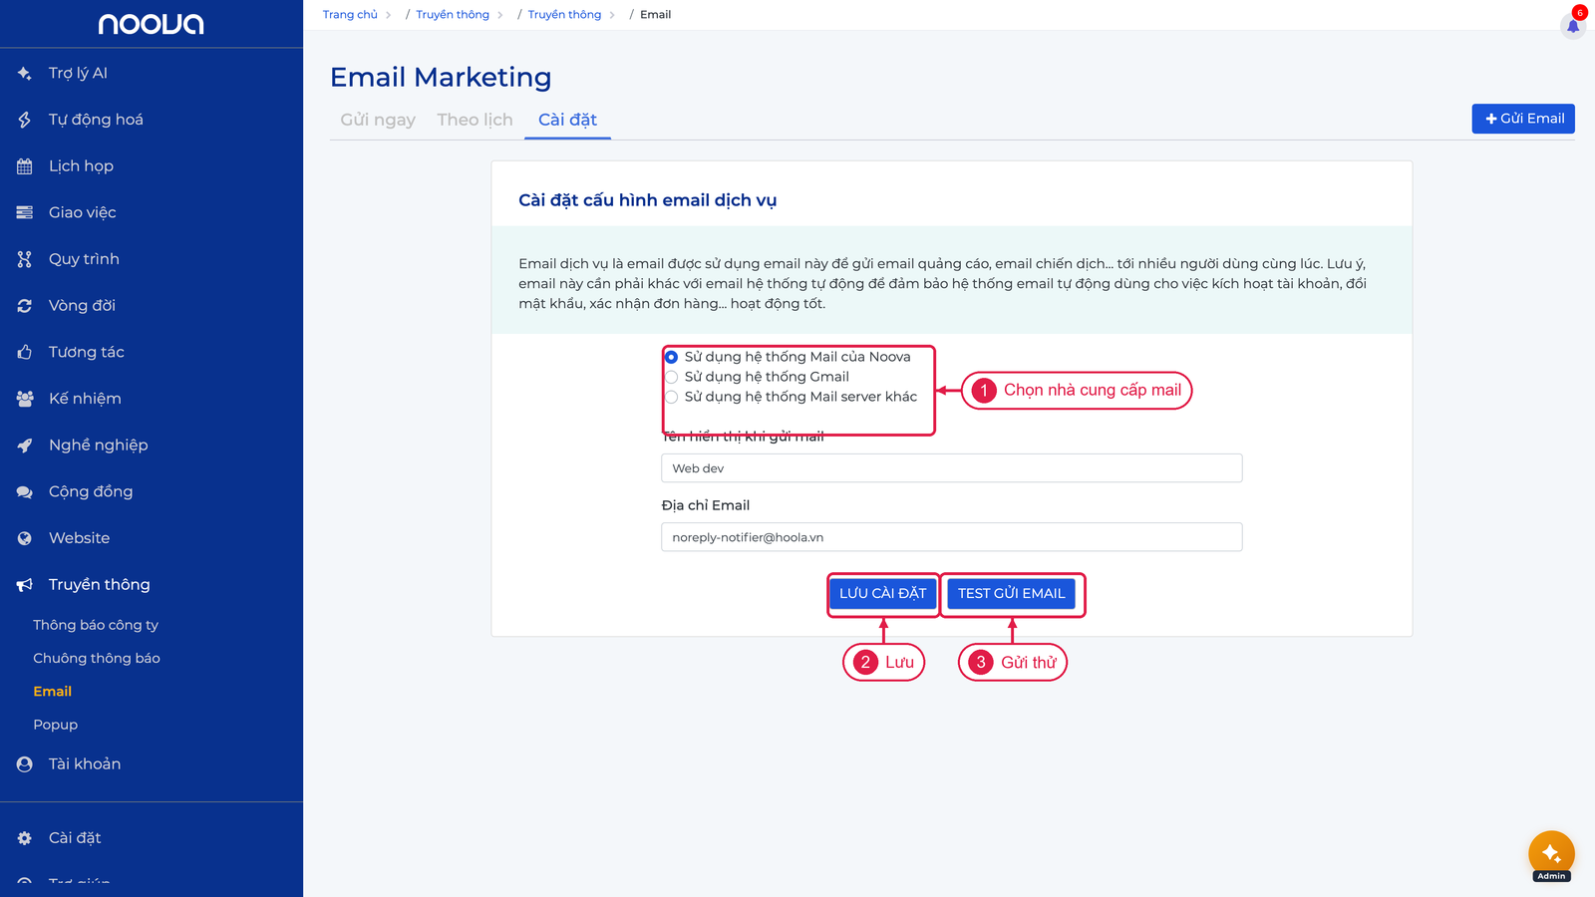The height and width of the screenshot is (897, 1595).
Task: Select the Giao việc task icon
Action: pyautogui.click(x=25, y=212)
